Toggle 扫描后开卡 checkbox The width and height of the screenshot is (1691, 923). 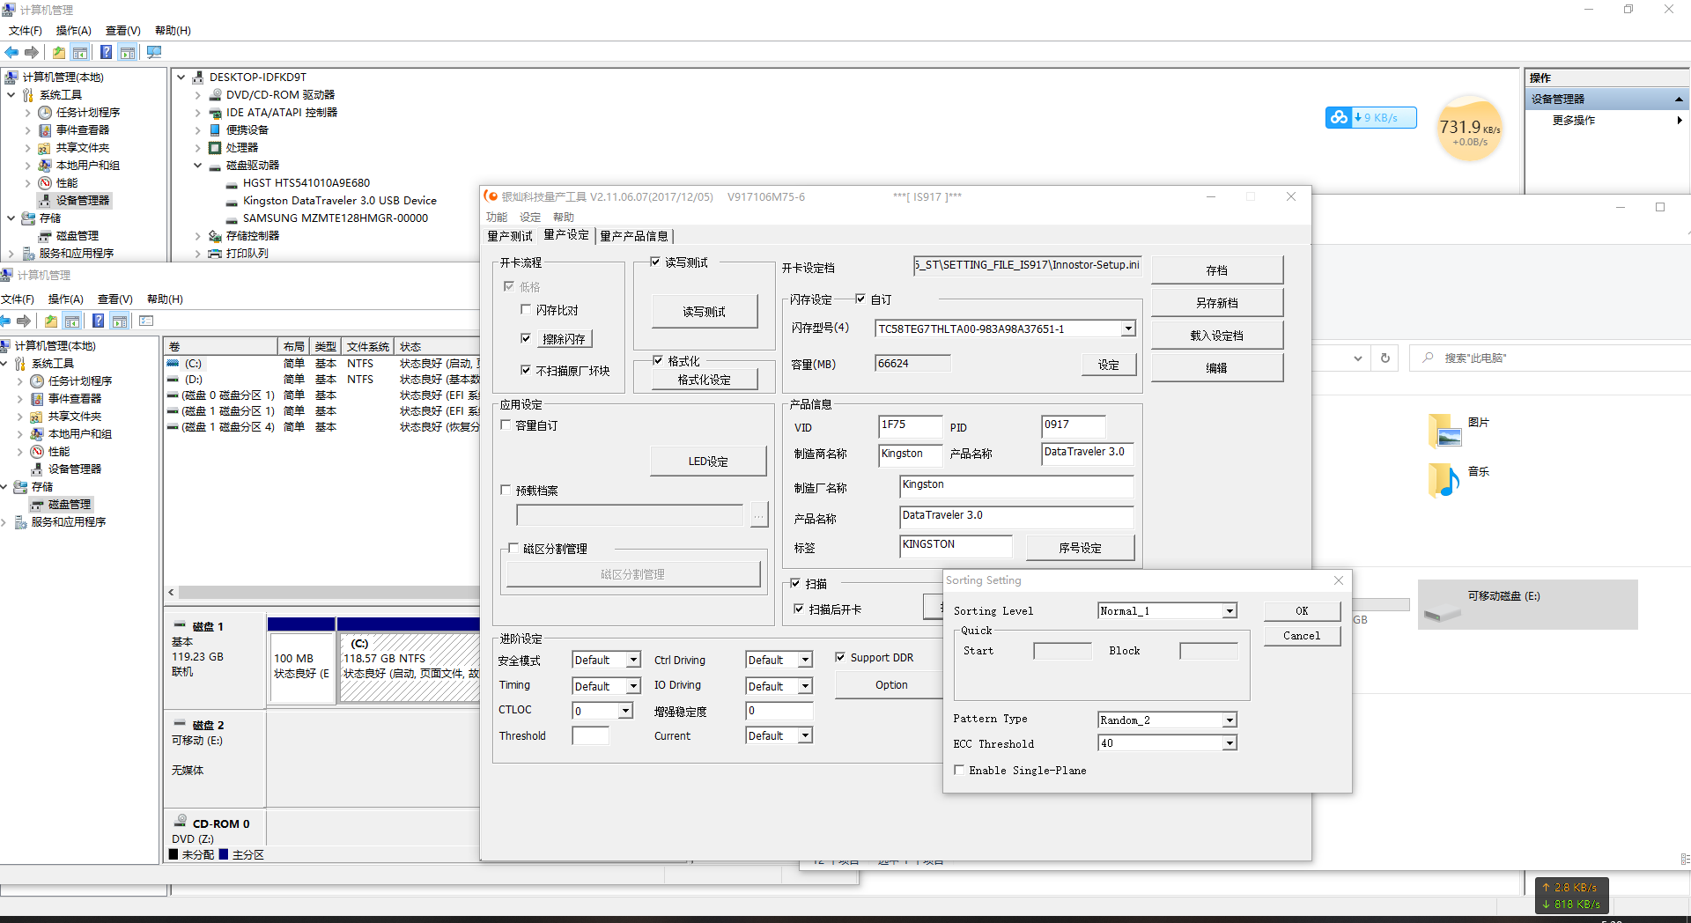(x=799, y=609)
